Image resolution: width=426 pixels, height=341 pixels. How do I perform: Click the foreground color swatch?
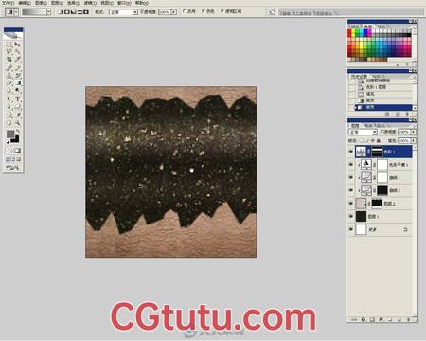[10, 135]
